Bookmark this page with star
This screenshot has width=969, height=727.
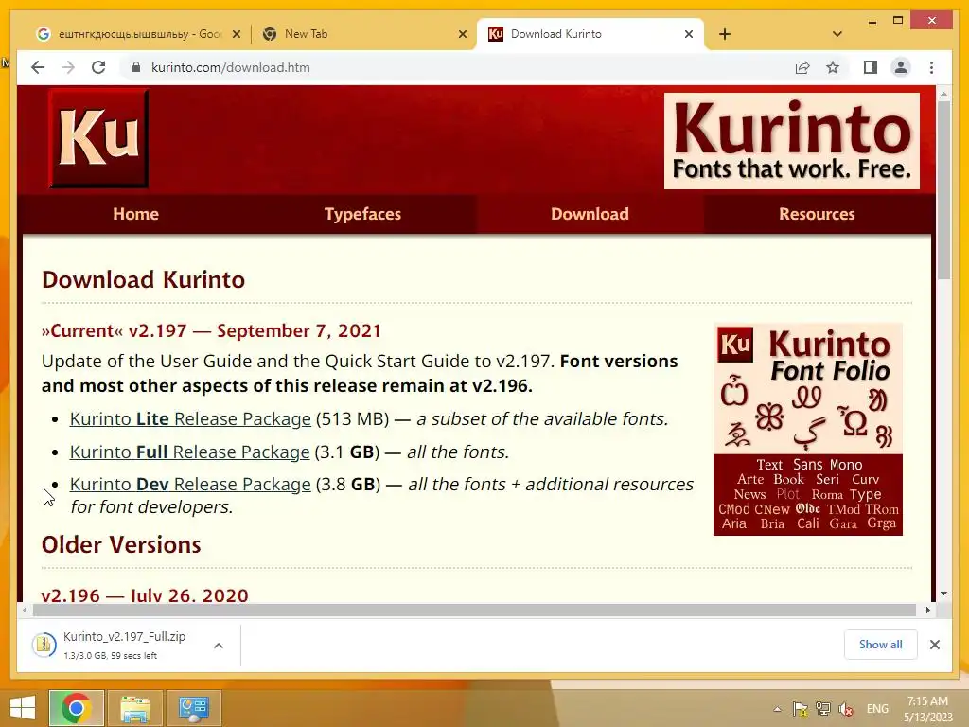[833, 67]
